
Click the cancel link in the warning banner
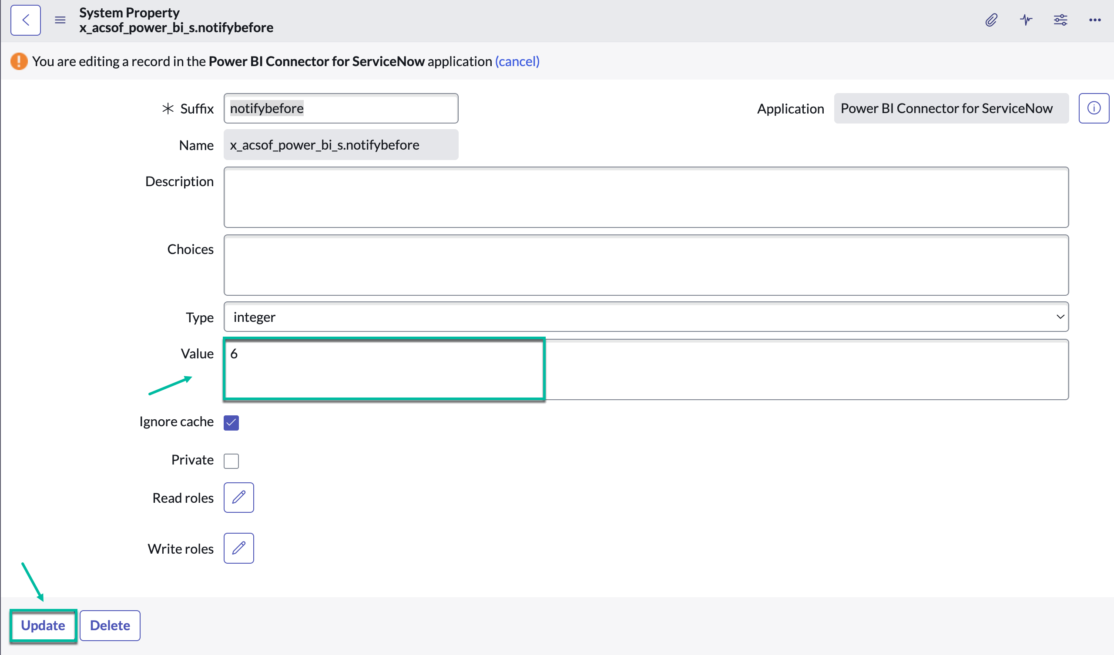point(517,61)
